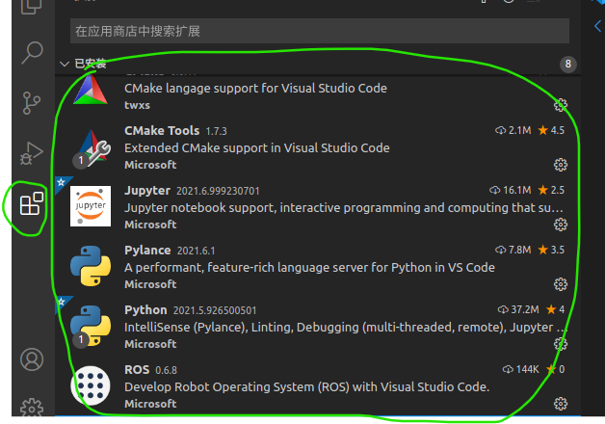Select Pylance extension title
Viewport: 605px width, 424px height.
pyautogui.click(x=147, y=251)
